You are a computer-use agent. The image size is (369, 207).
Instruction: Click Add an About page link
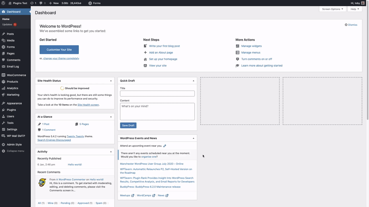161,53
